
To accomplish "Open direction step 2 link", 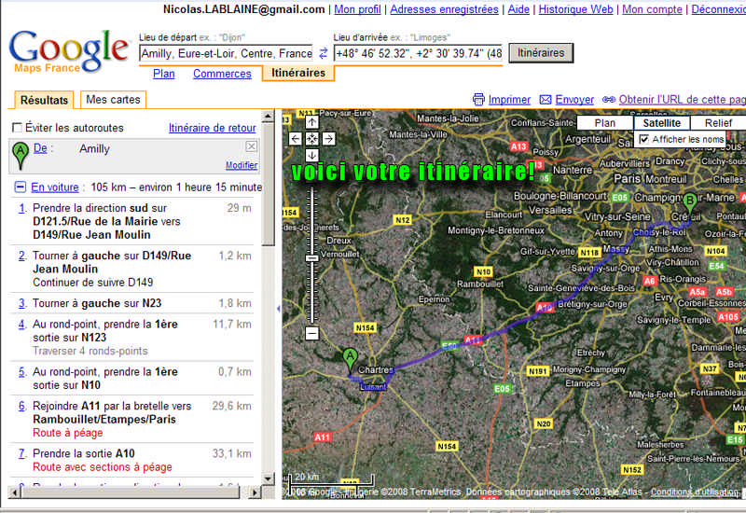I will point(21,256).
